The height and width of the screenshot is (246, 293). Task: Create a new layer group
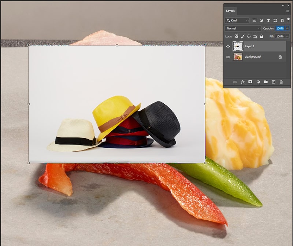point(266,82)
